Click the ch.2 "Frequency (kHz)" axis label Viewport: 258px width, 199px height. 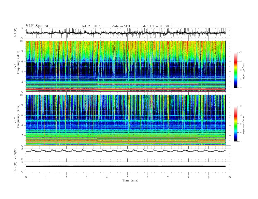pyautogui.click(x=18, y=116)
